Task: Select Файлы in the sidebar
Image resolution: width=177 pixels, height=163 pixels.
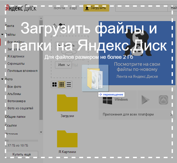Action: tap(10, 35)
